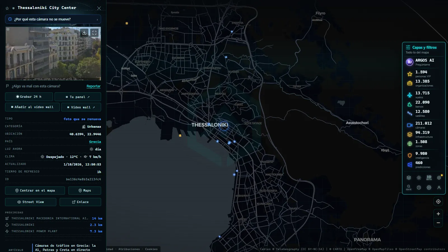Toggle the personas VIP star layer
This screenshot has height=252, width=448.
click(x=424, y=74)
